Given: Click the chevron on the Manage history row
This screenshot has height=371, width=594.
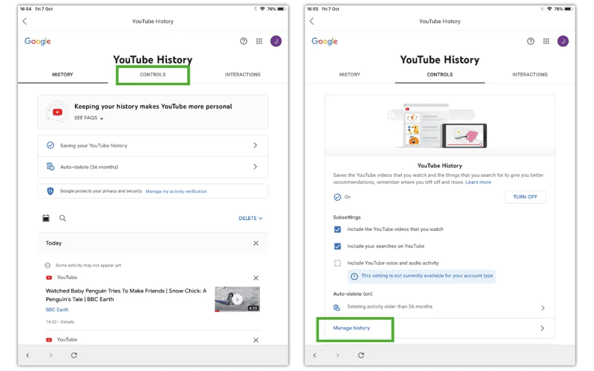Looking at the screenshot, I should pyautogui.click(x=542, y=328).
